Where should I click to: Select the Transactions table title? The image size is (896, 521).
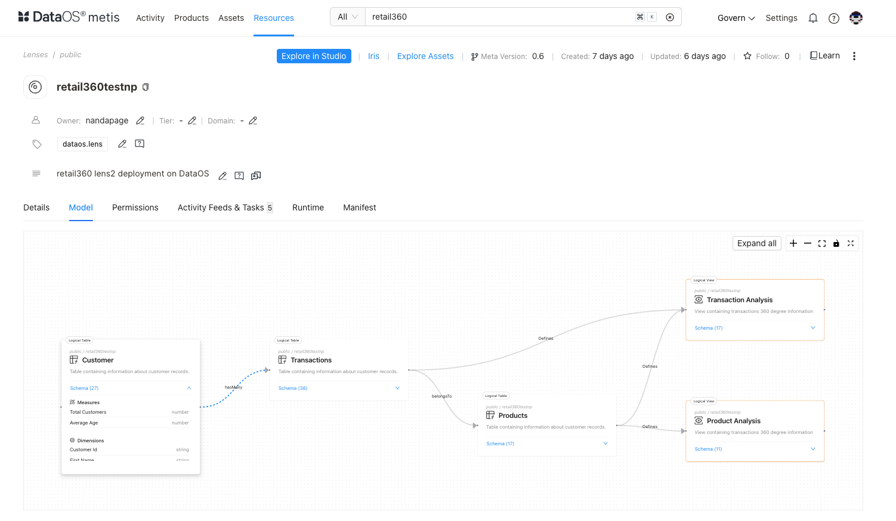tap(311, 360)
